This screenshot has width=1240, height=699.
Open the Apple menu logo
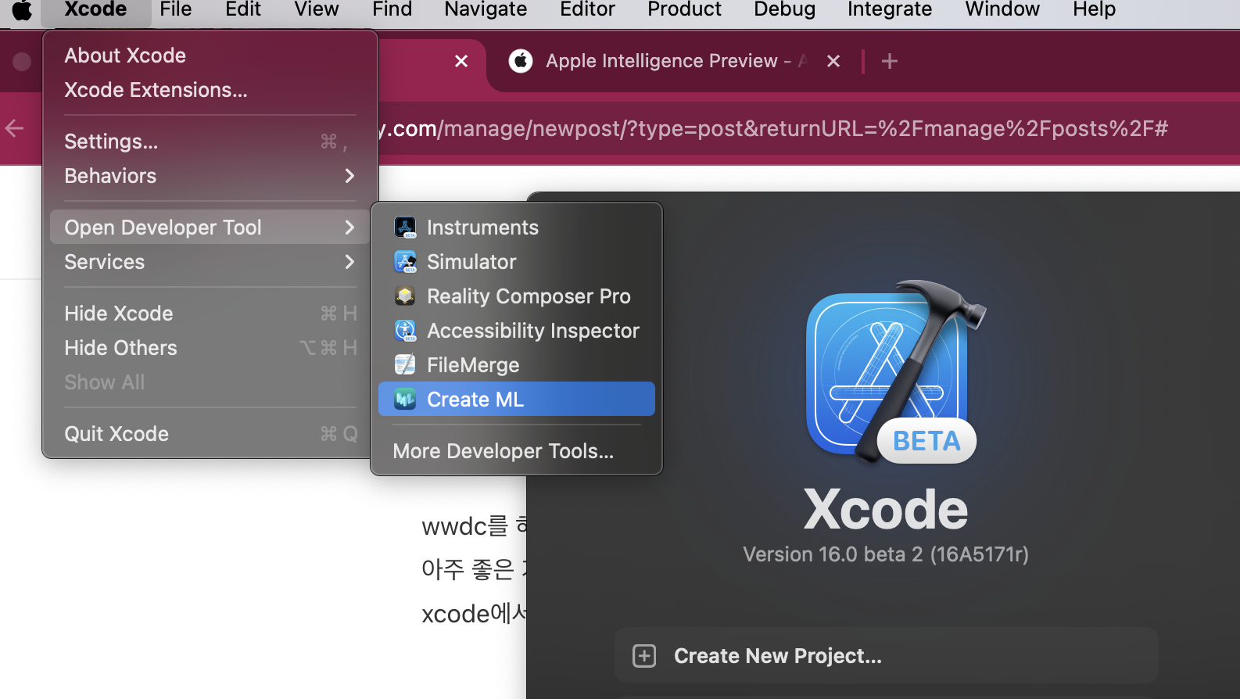point(22,10)
